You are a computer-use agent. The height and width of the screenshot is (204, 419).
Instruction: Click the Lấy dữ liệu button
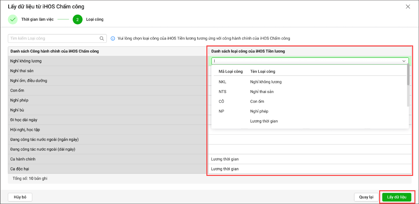(397, 197)
